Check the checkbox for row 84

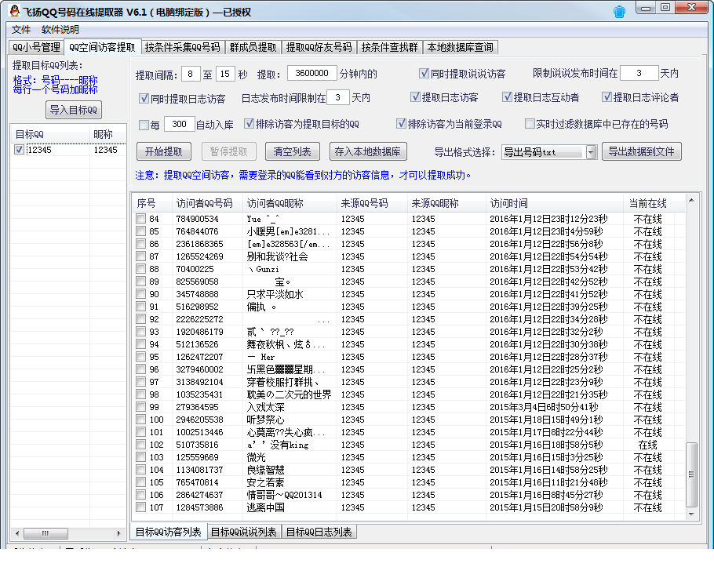(x=140, y=219)
